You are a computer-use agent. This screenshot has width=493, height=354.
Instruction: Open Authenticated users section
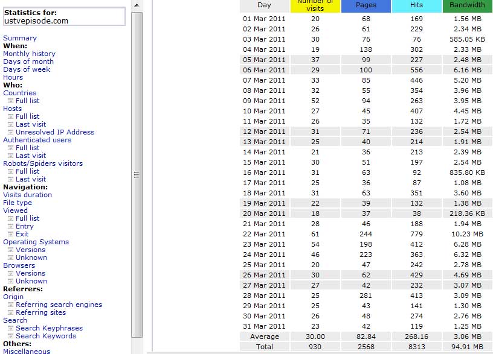[37, 140]
